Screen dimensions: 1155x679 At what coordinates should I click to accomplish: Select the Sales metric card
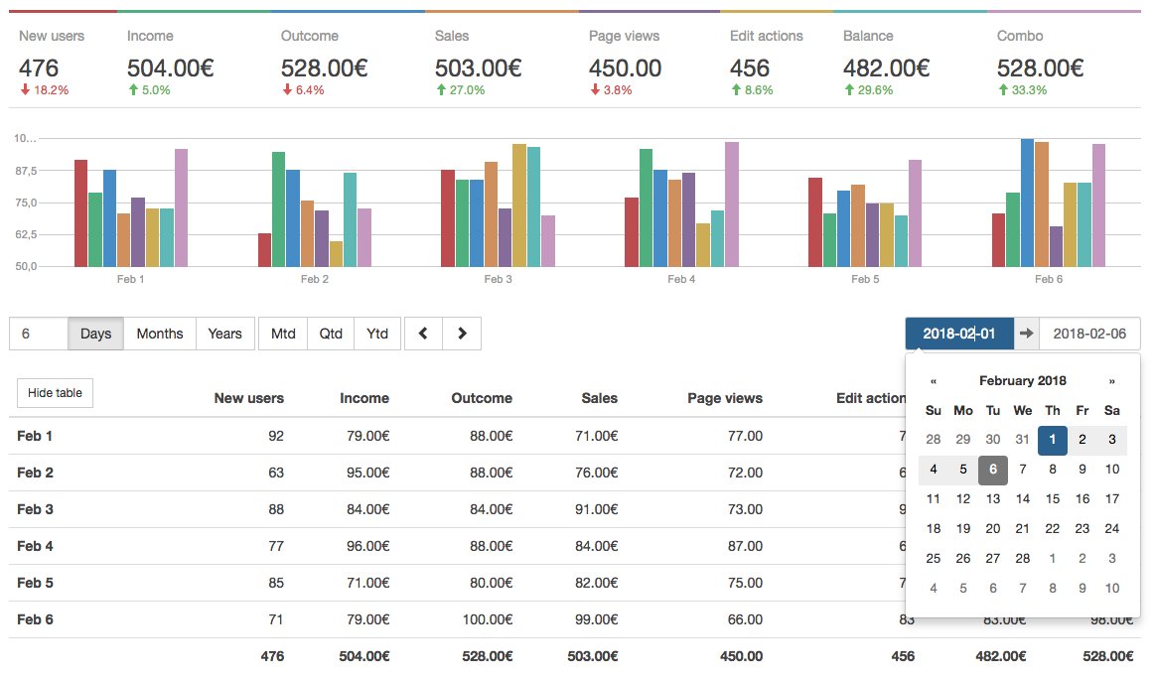(x=502, y=57)
